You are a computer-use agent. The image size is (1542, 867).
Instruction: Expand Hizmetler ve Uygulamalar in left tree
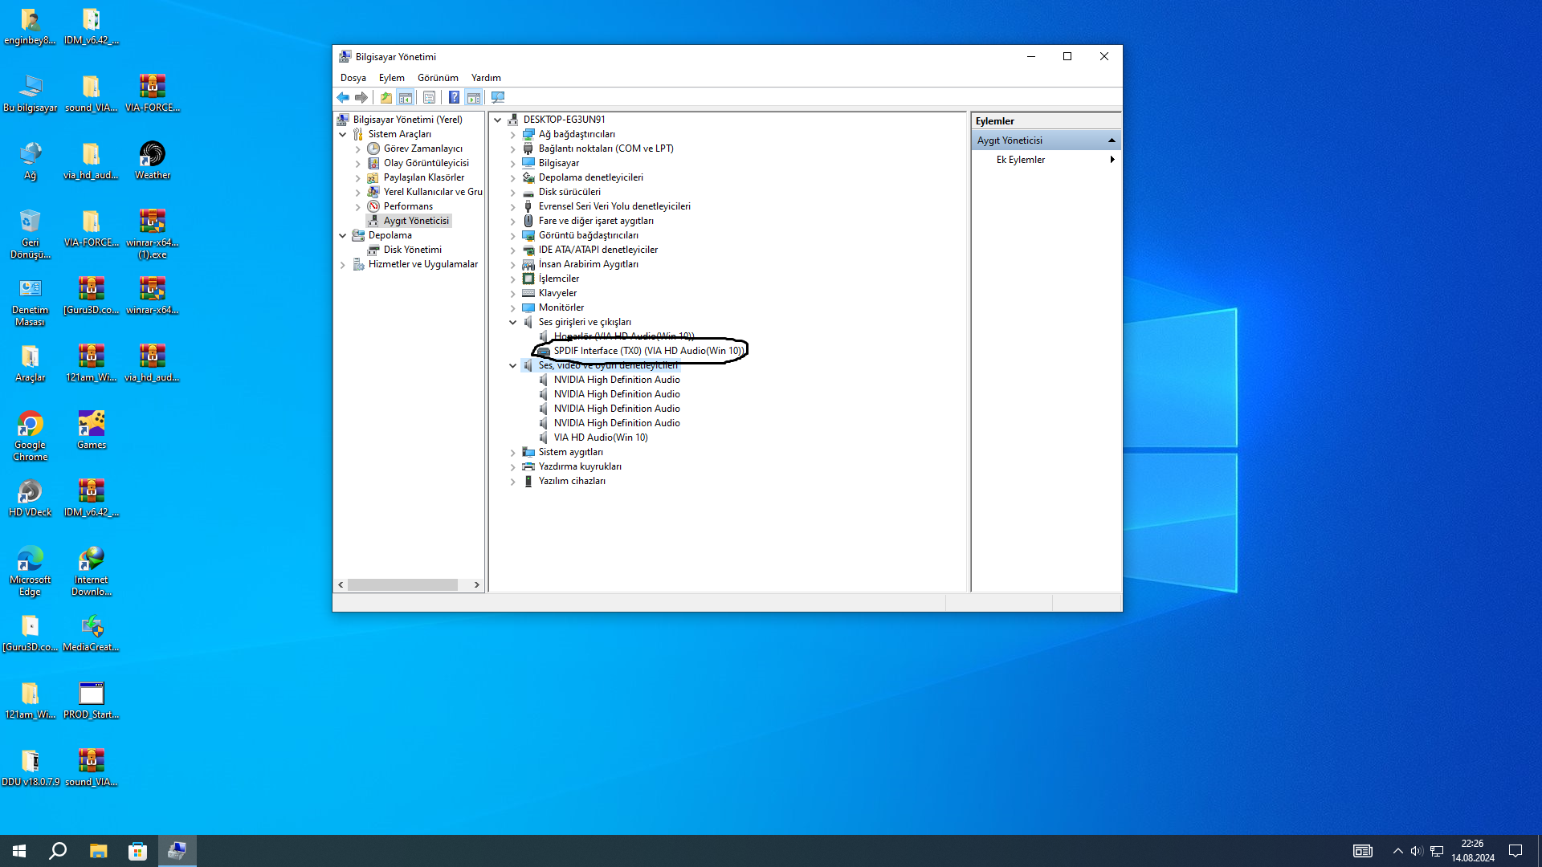coord(343,264)
